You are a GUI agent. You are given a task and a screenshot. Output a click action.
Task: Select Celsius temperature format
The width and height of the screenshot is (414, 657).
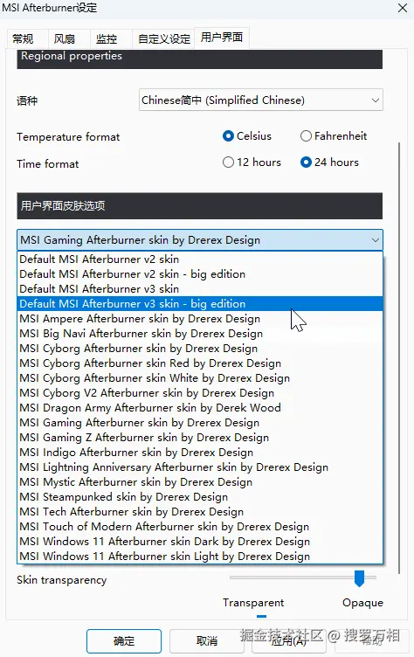(x=247, y=136)
